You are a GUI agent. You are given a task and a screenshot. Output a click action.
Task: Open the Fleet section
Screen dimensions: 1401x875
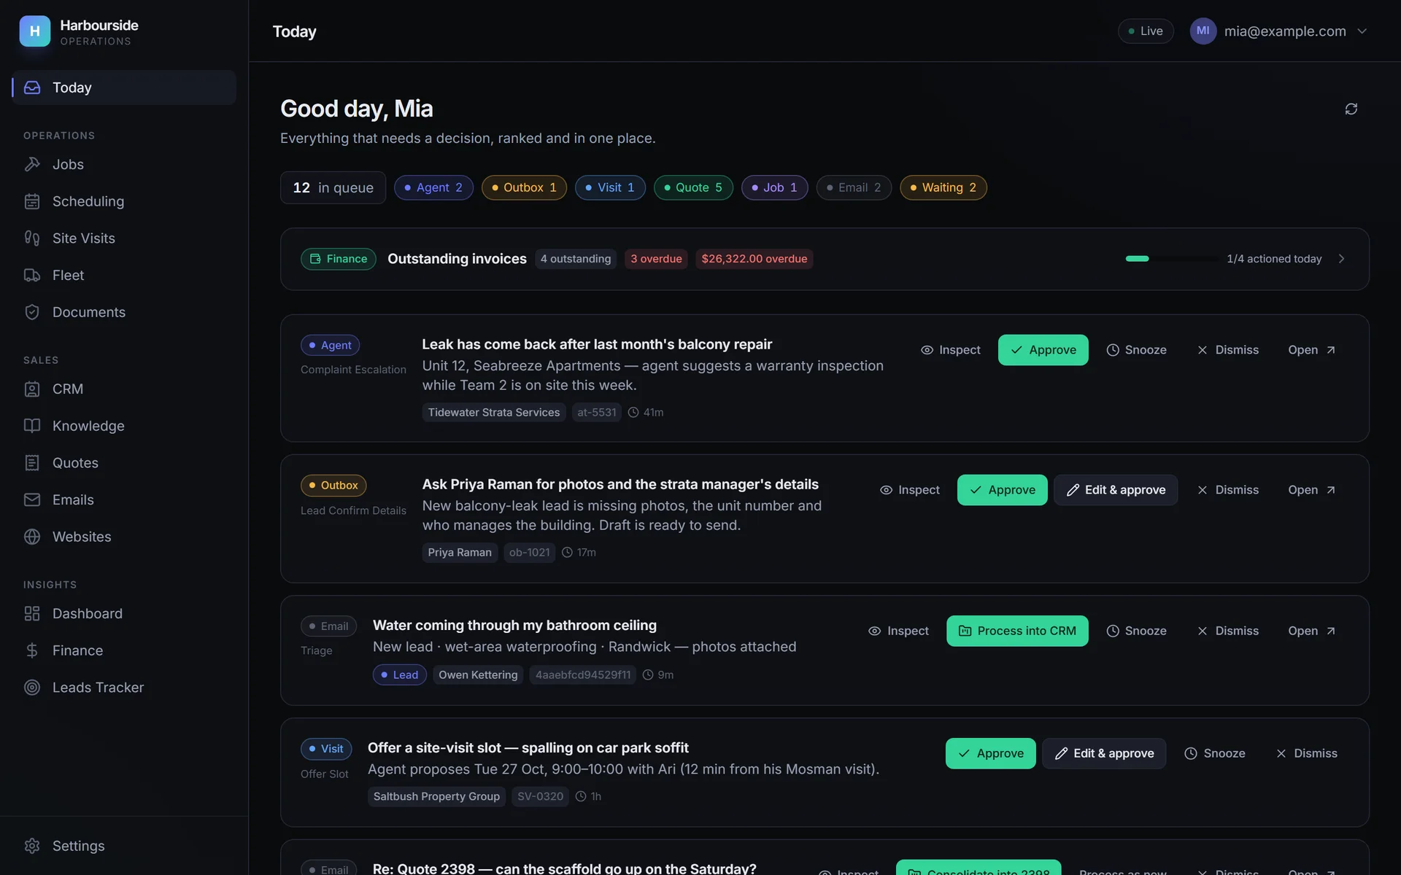124,275
